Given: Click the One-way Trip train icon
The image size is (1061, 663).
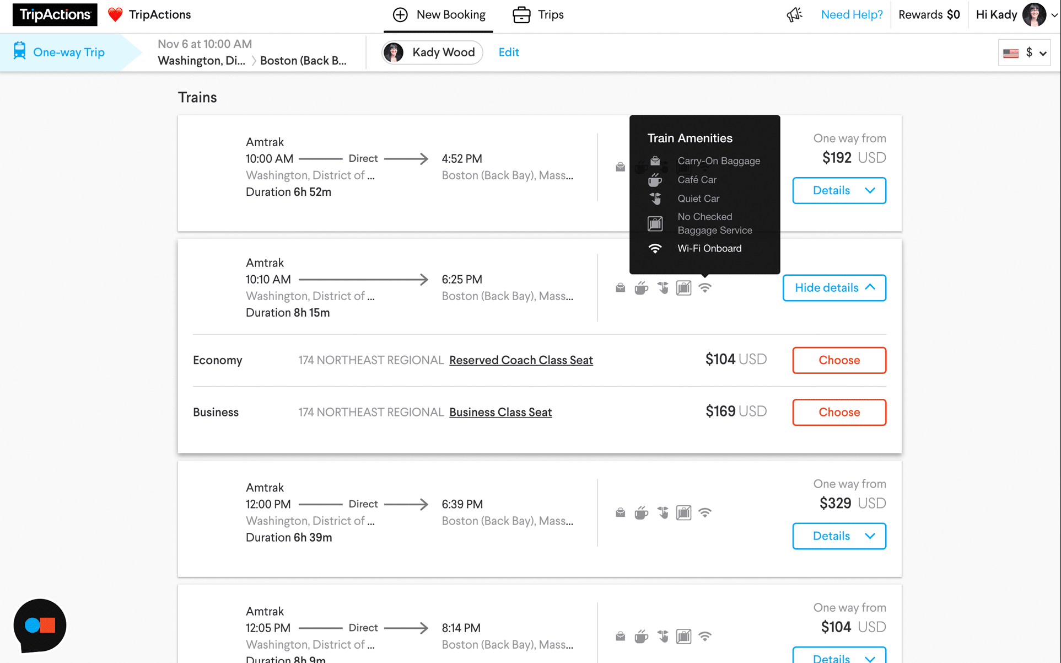Looking at the screenshot, I should [20, 51].
